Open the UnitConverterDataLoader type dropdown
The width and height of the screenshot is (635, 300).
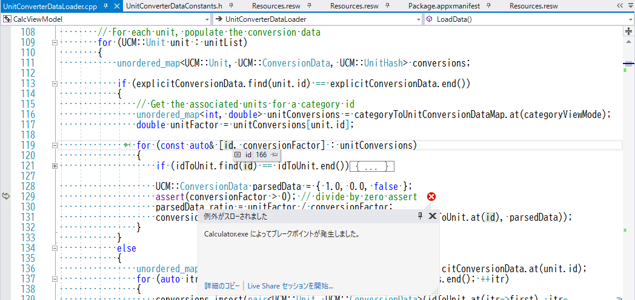tap(419, 19)
